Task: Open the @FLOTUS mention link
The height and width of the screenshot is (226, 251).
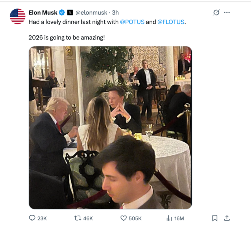Action: (x=171, y=22)
